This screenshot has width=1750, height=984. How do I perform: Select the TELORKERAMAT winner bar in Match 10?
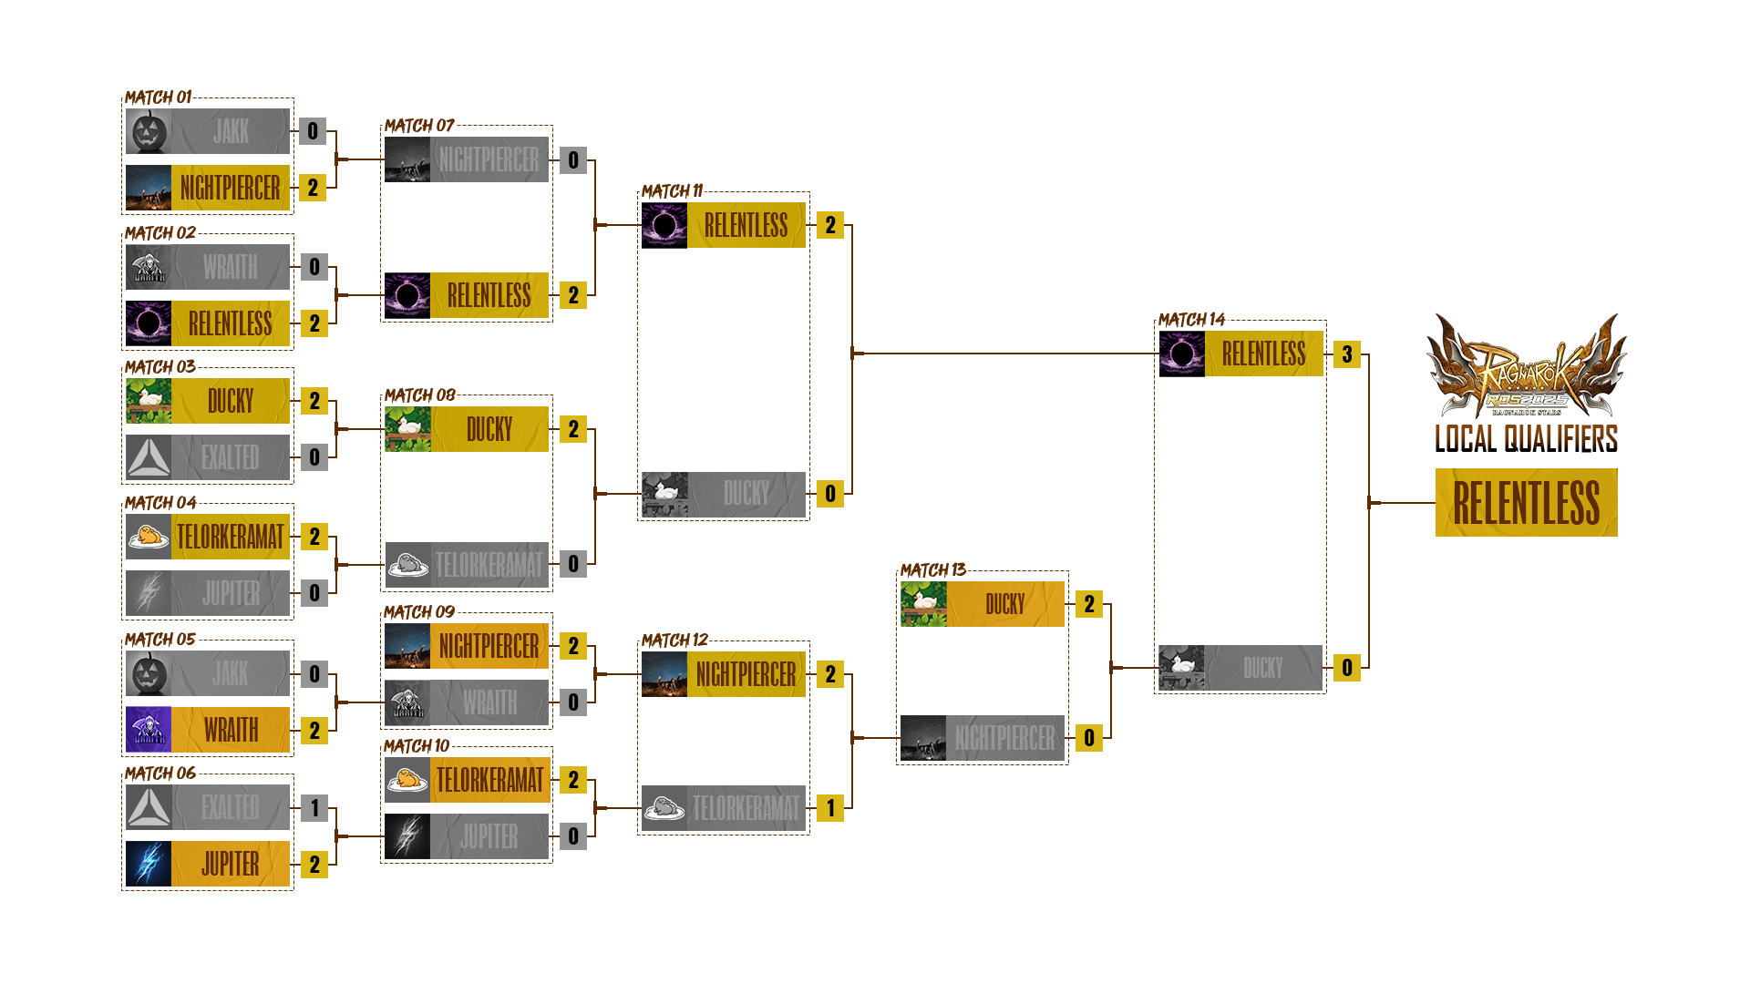(x=490, y=781)
